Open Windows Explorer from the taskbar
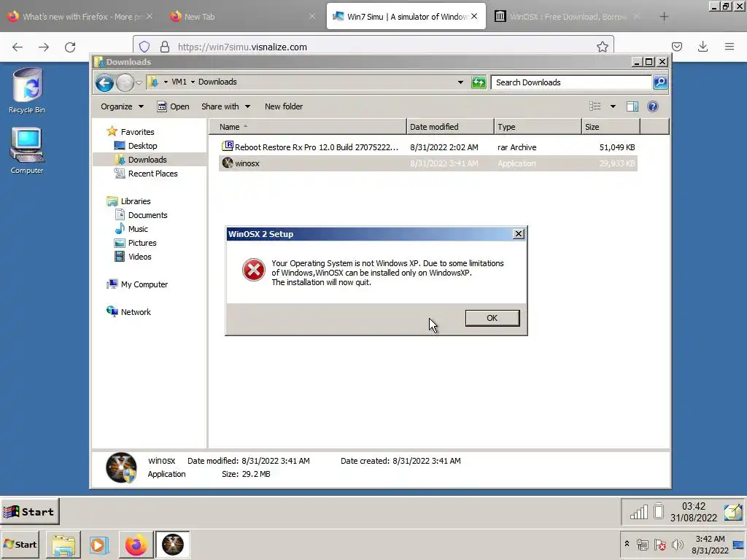 (x=63, y=545)
